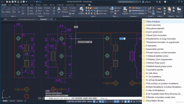
Task: Click the Extend tool
Action: pos(47,8)
